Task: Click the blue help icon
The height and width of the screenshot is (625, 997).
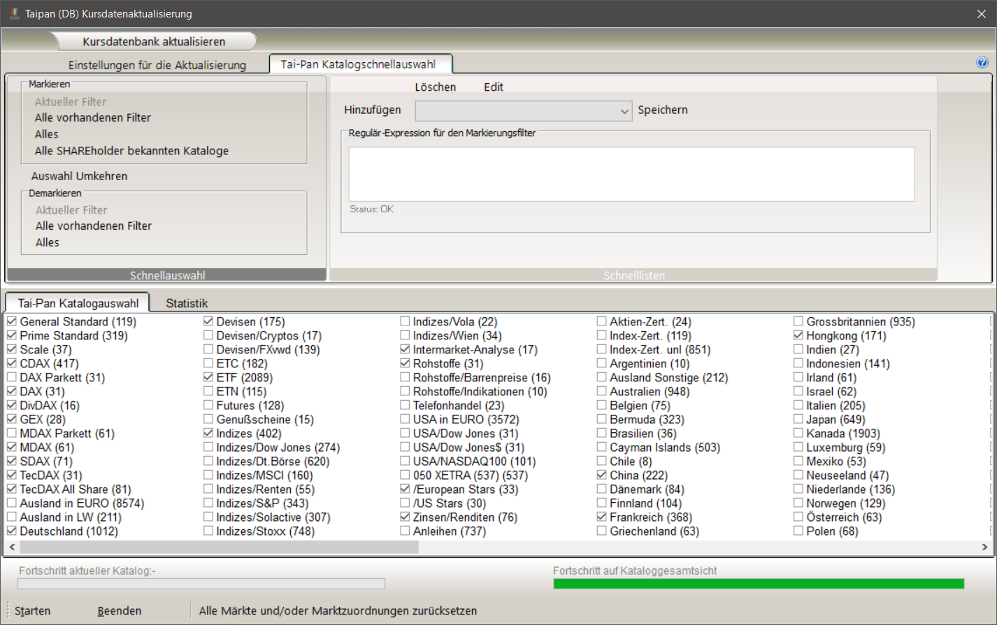Action: tap(982, 62)
